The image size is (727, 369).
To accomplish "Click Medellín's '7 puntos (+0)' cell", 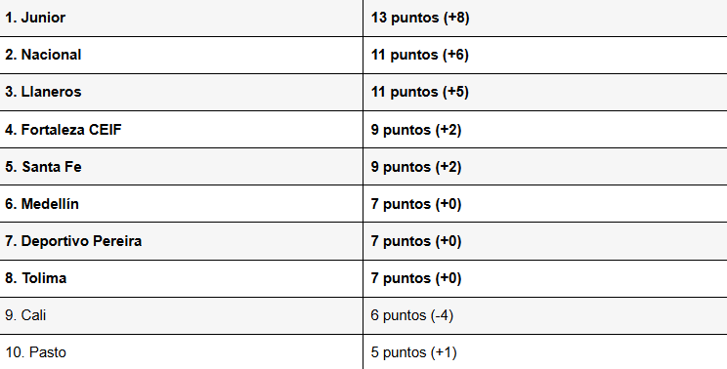I will click(545, 204).
